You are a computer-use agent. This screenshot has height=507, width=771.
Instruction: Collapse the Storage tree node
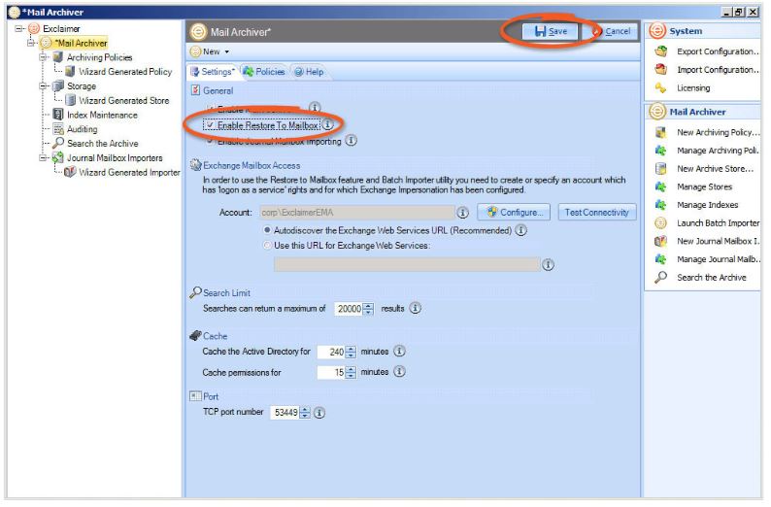click(44, 86)
